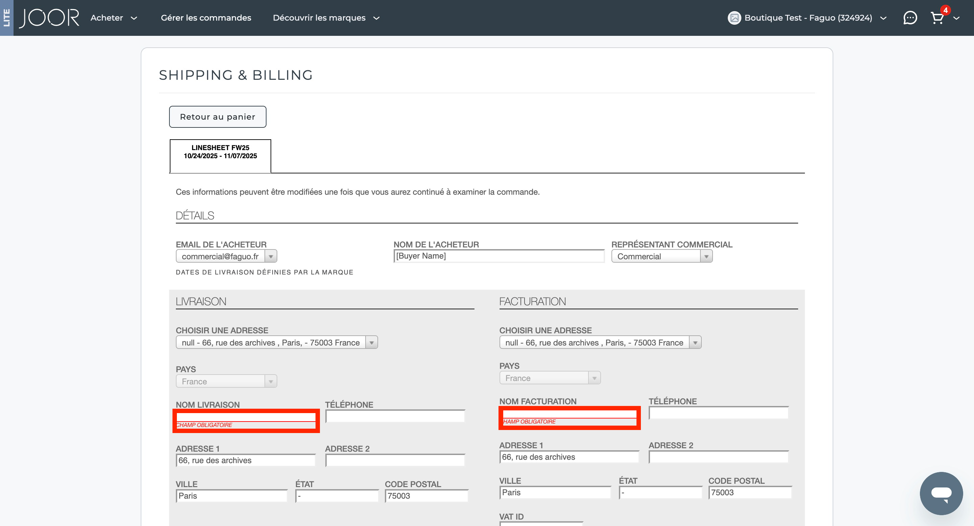The image size is (974, 526).
Task: Open the Email de l'acheteur dropdown
Action: pos(226,256)
